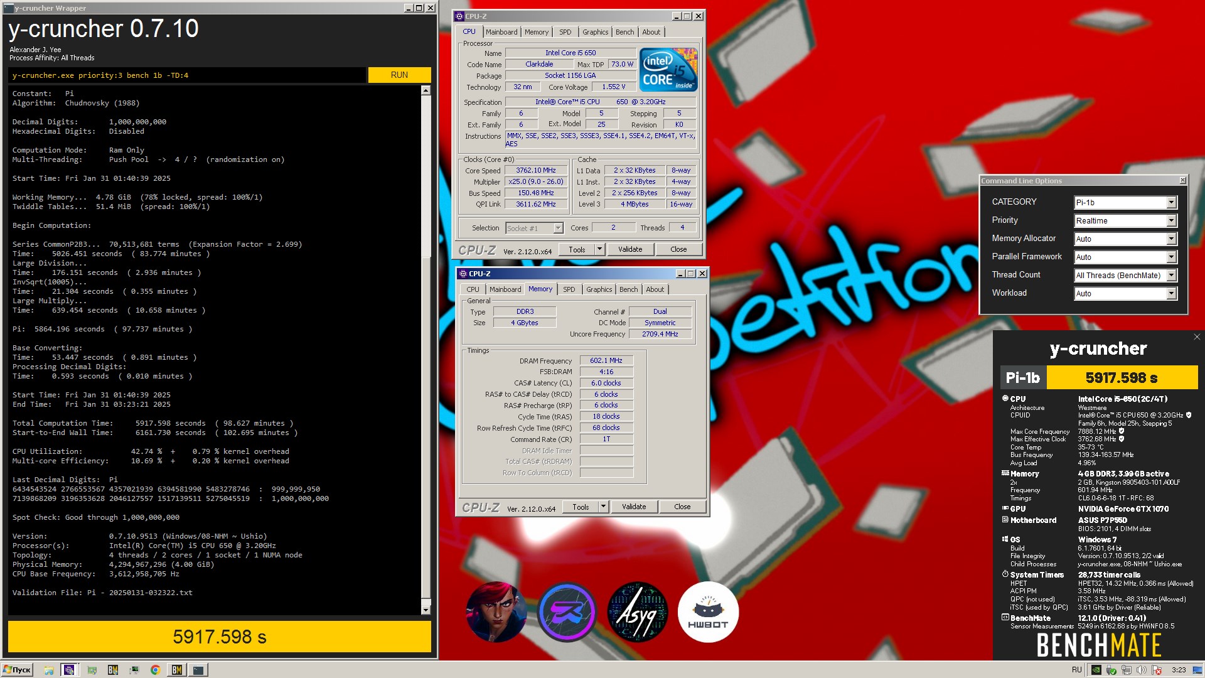The height and width of the screenshot is (678, 1205).
Task: Open Graphics tab in upper CPU-Z window
Action: (x=595, y=32)
